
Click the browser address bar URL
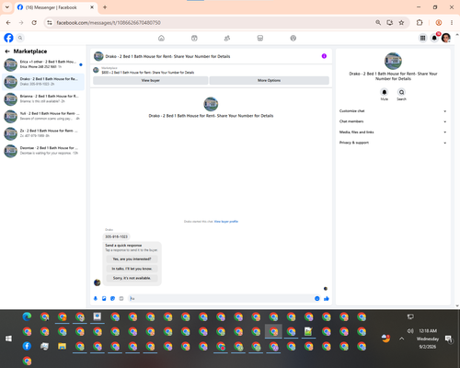pyautogui.click(x=109, y=23)
